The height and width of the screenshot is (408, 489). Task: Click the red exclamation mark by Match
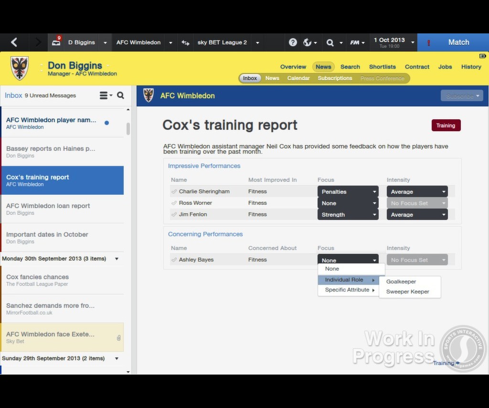[x=429, y=42]
